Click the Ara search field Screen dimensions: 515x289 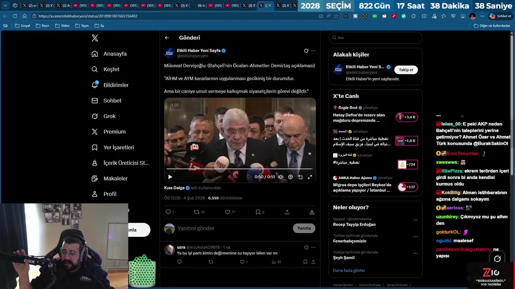pos(375,38)
